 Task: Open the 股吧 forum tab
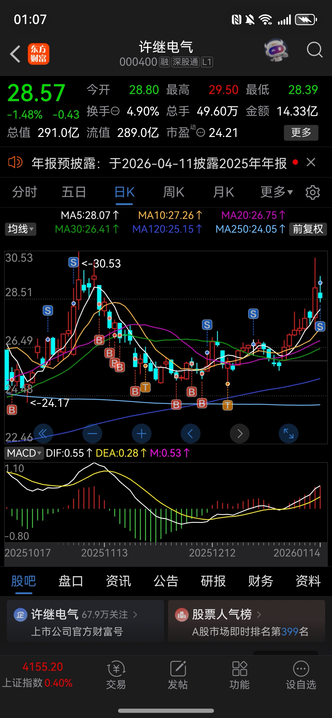[24, 582]
